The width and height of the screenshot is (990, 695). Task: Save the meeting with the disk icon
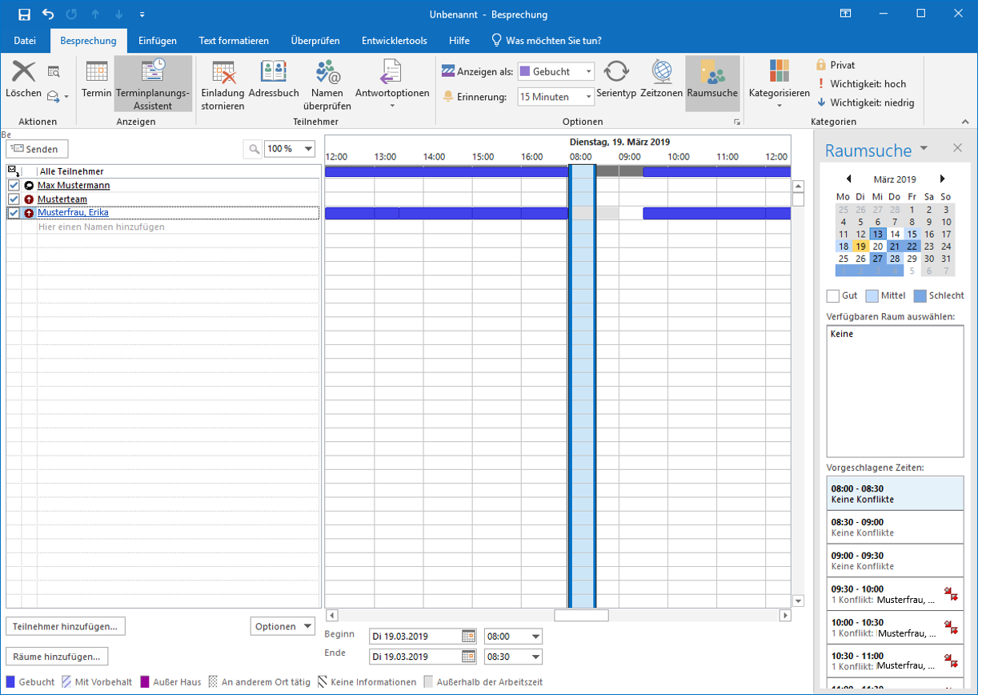point(24,14)
